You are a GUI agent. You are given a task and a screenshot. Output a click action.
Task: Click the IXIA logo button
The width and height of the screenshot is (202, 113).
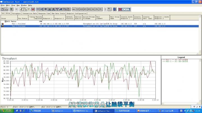tap(124, 9)
